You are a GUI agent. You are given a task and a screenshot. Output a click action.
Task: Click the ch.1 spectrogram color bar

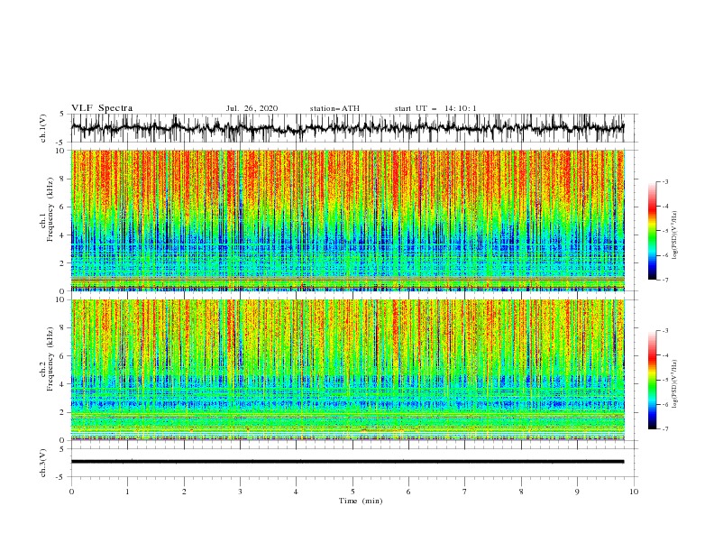pyautogui.click(x=652, y=231)
